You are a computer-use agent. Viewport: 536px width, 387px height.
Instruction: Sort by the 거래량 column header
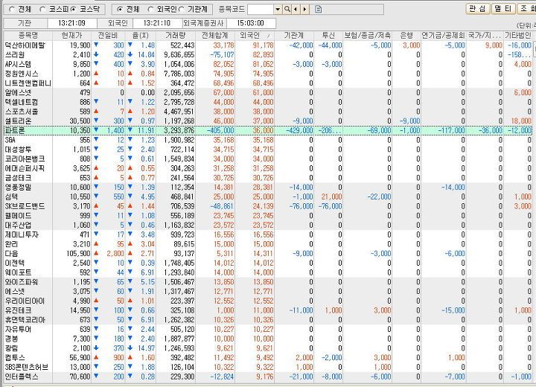(x=176, y=35)
